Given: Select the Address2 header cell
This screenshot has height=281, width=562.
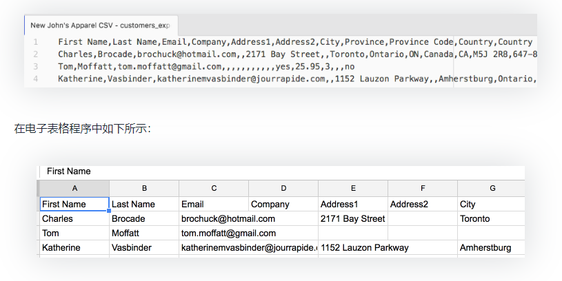Looking at the screenshot, I should 423,204.
